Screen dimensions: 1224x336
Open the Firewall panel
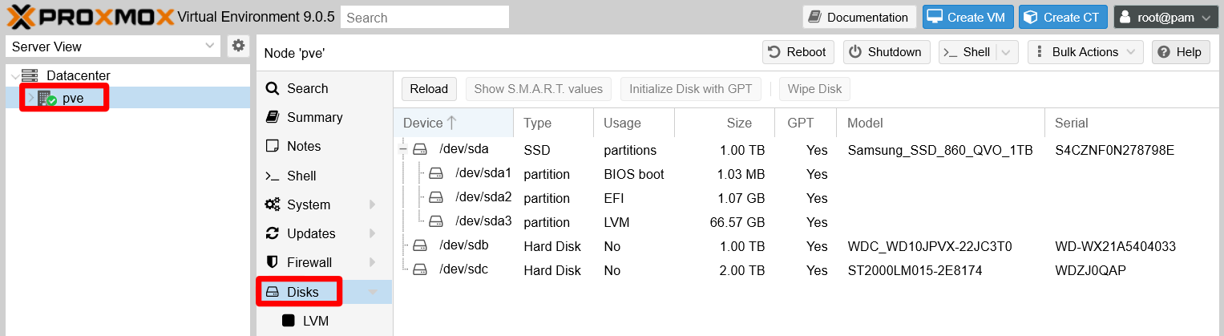click(324, 262)
